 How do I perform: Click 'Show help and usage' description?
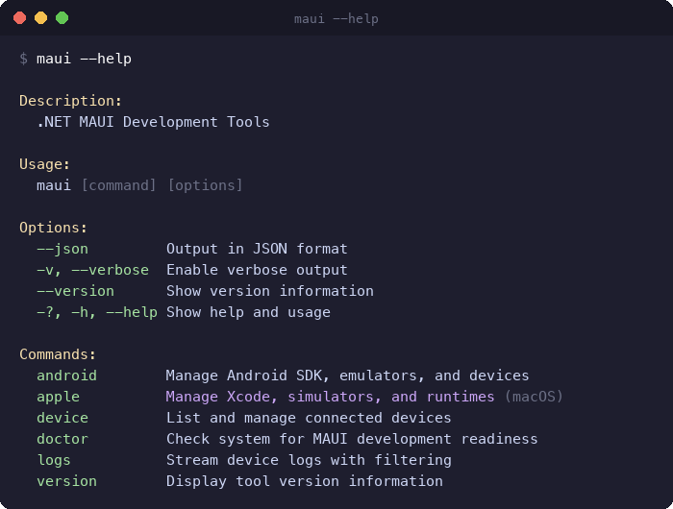click(248, 312)
